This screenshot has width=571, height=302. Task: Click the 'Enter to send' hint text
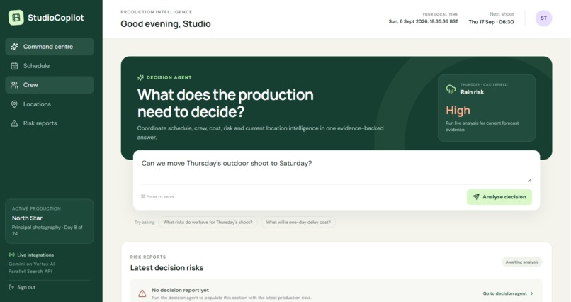[x=157, y=196]
